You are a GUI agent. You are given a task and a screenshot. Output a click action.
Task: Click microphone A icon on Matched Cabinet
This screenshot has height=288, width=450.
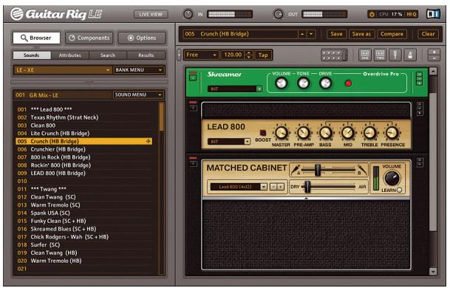tap(296, 169)
